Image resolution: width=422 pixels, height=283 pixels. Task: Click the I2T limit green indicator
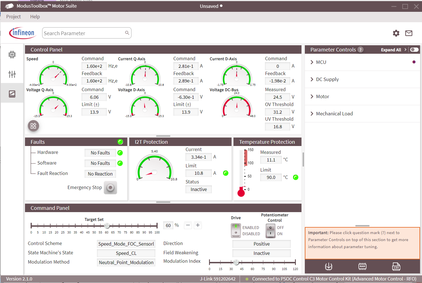(226, 173)
